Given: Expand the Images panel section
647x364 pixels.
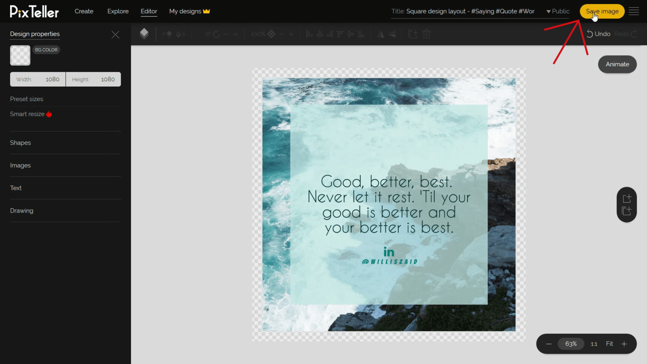Looking at the screenshot, I should (x=21, y=165).
